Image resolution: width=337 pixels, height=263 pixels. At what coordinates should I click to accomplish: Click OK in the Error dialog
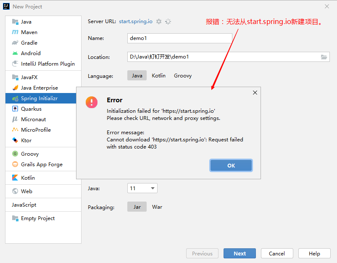coord(231,165)
